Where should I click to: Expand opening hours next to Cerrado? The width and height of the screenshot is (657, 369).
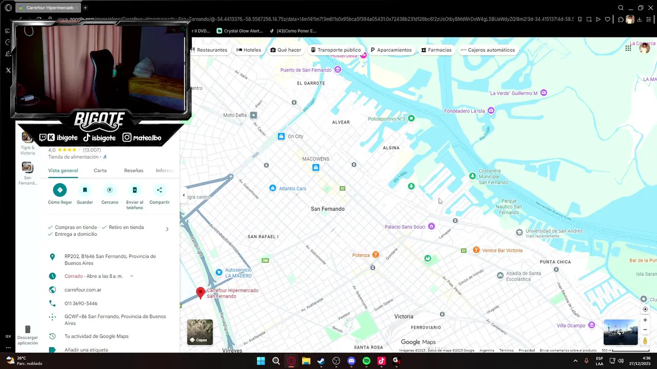point(131,276)
